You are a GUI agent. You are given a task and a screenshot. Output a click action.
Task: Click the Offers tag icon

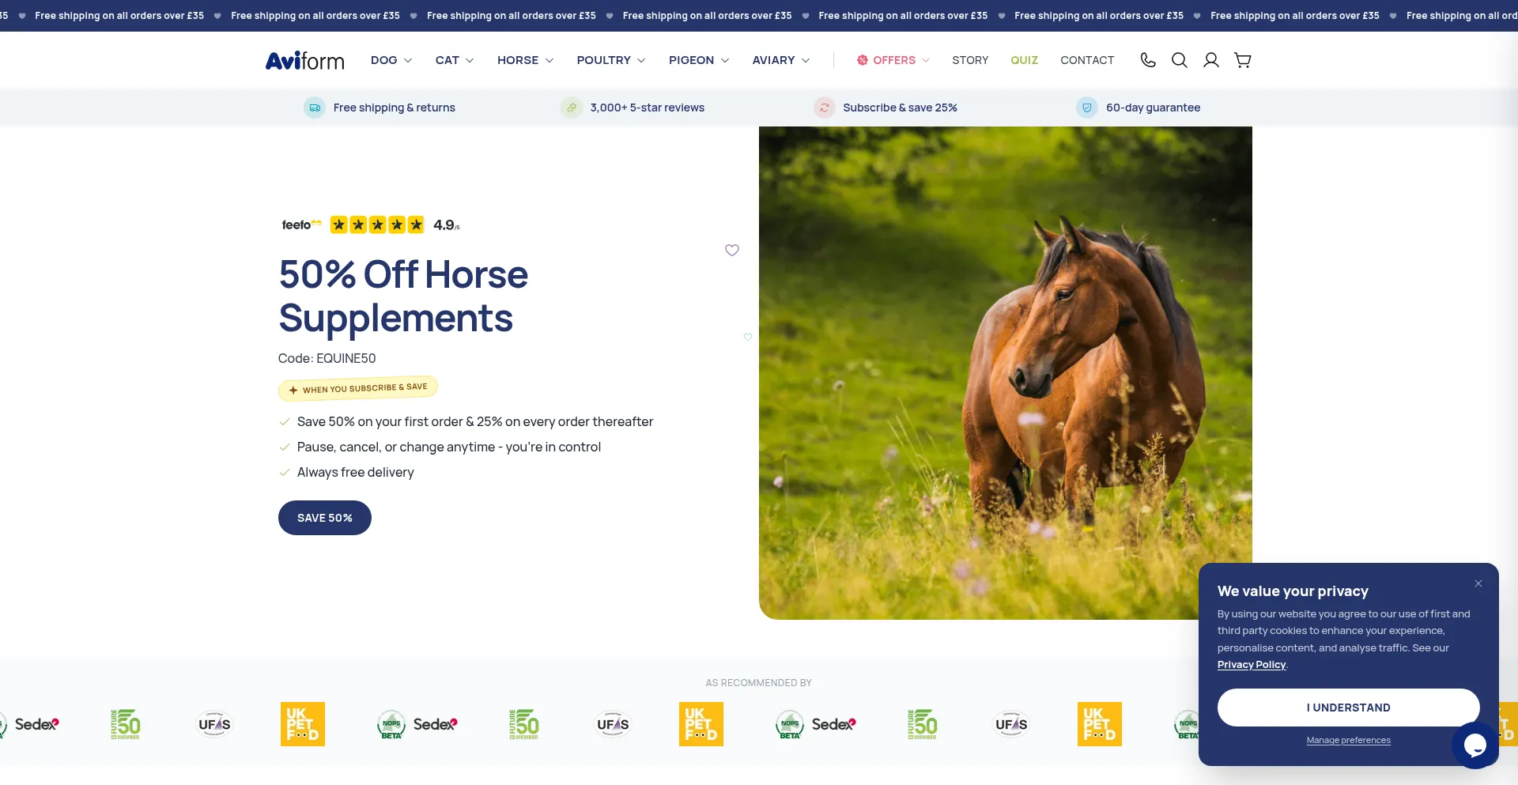point(863,60)
